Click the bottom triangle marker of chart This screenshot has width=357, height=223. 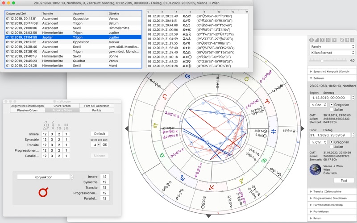pyautogui.click(x=209, y=216)
